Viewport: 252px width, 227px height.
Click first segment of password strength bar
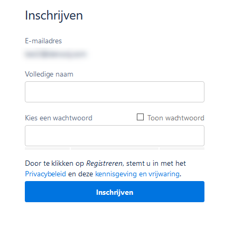tap(47, 149)
